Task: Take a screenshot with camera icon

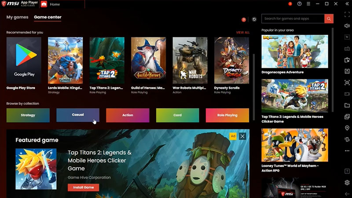Action: pyautogui.click(x=347, y=83)
